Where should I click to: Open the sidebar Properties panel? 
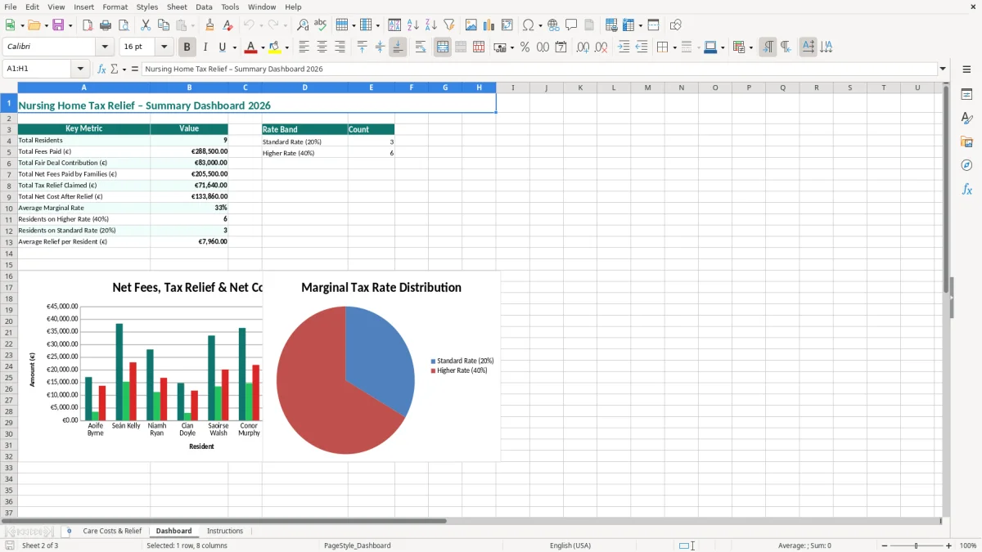tap(966, 95)
